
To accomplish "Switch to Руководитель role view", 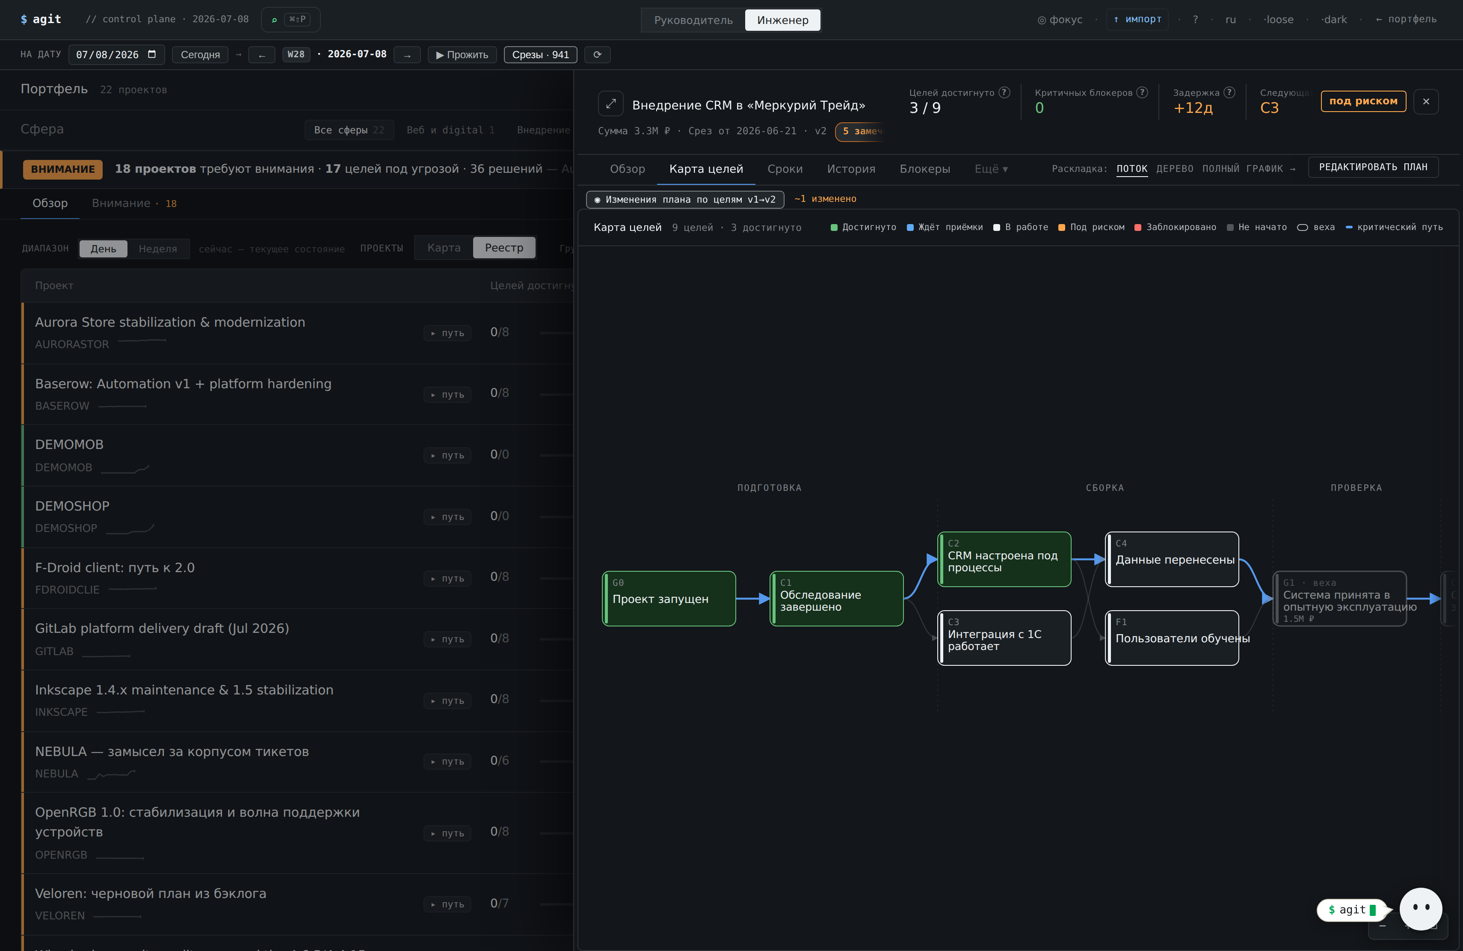I will (693, 20).
